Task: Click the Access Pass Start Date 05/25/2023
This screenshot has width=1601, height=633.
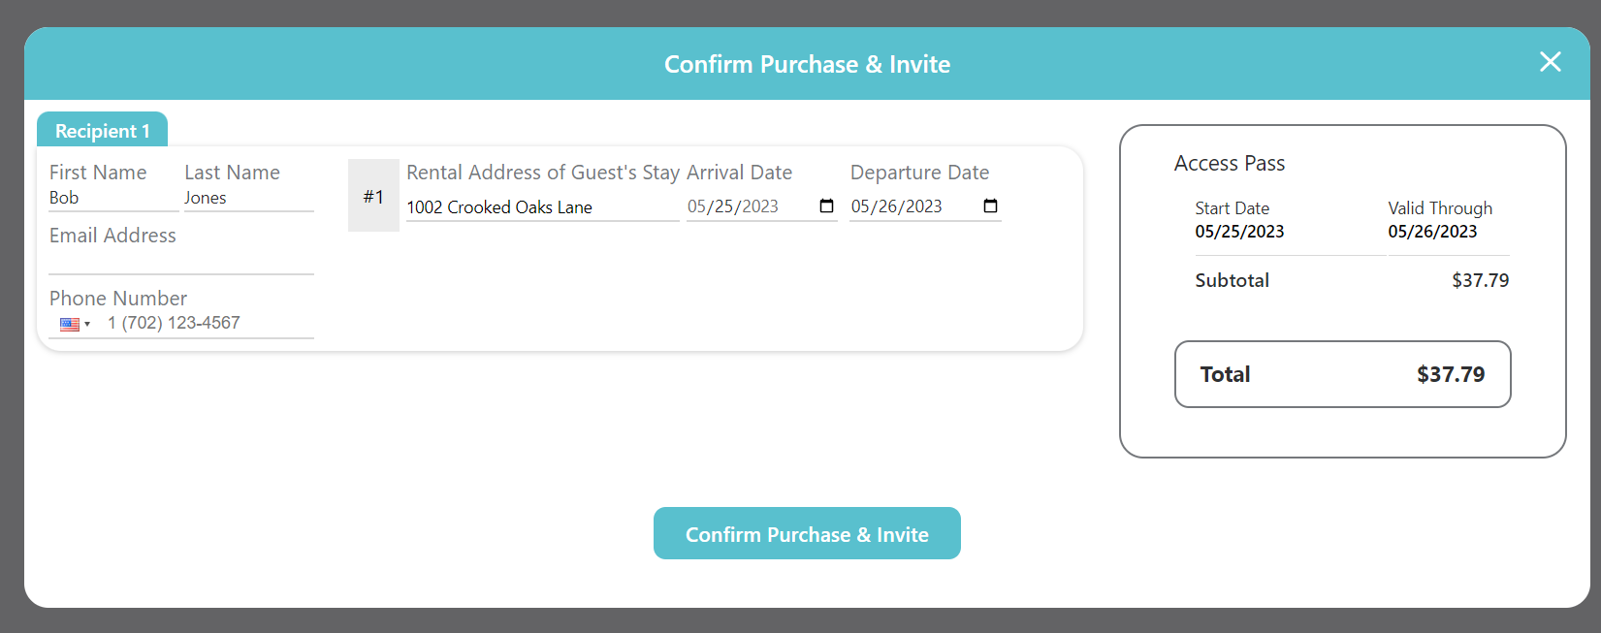Action: point(1239,232)
